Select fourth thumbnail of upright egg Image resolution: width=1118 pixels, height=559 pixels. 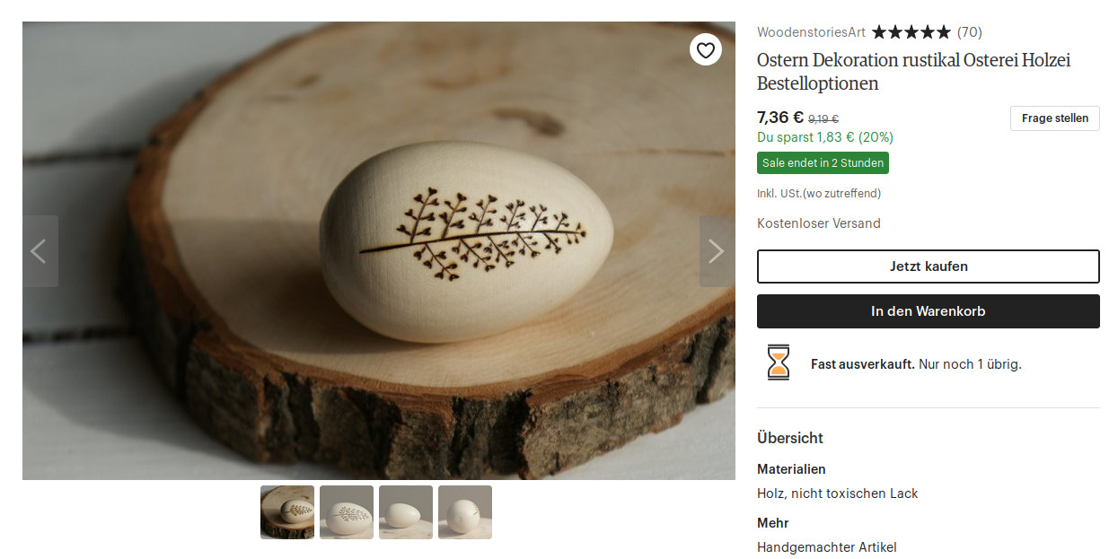point(465,512)
